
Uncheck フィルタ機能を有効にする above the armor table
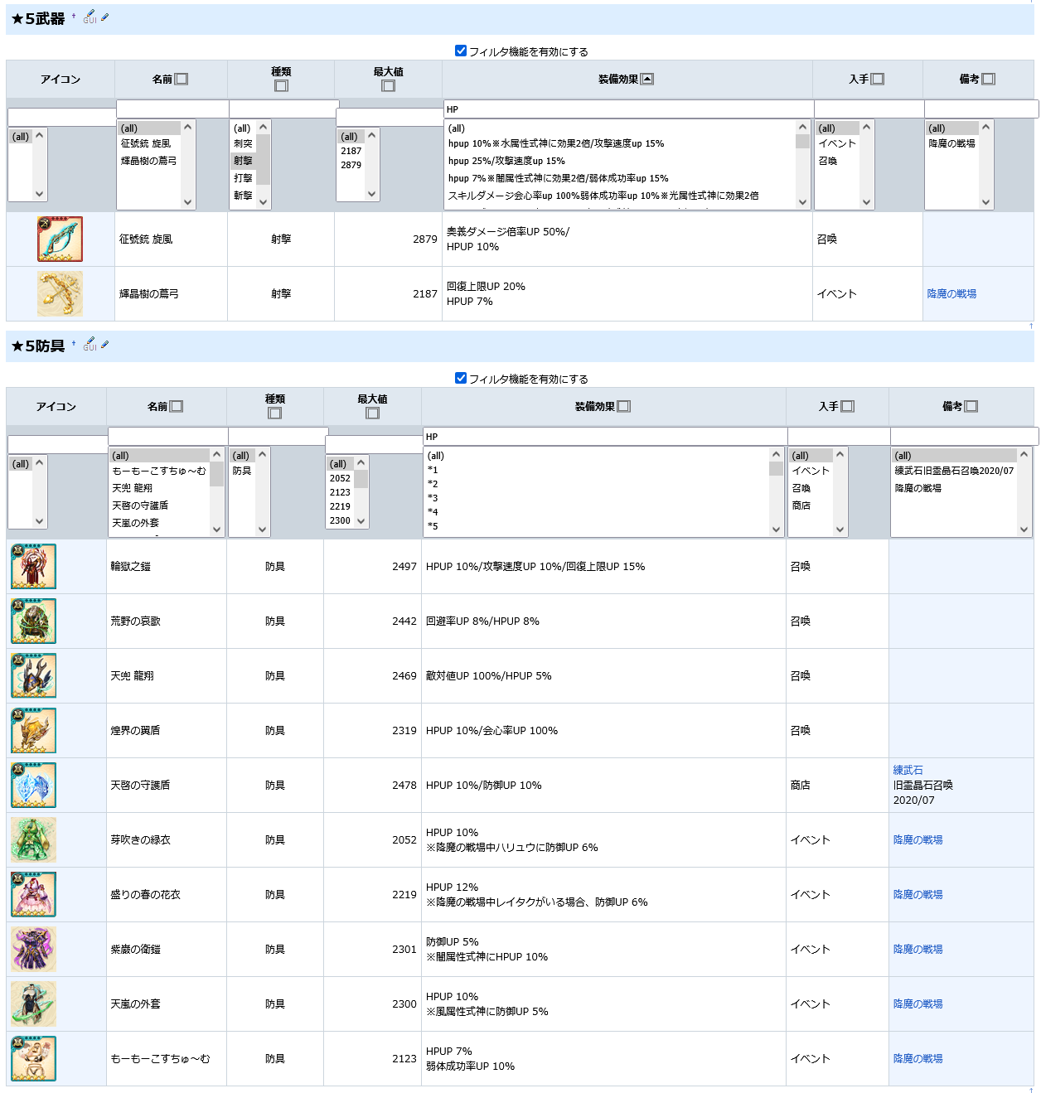[x=461, y=378]
